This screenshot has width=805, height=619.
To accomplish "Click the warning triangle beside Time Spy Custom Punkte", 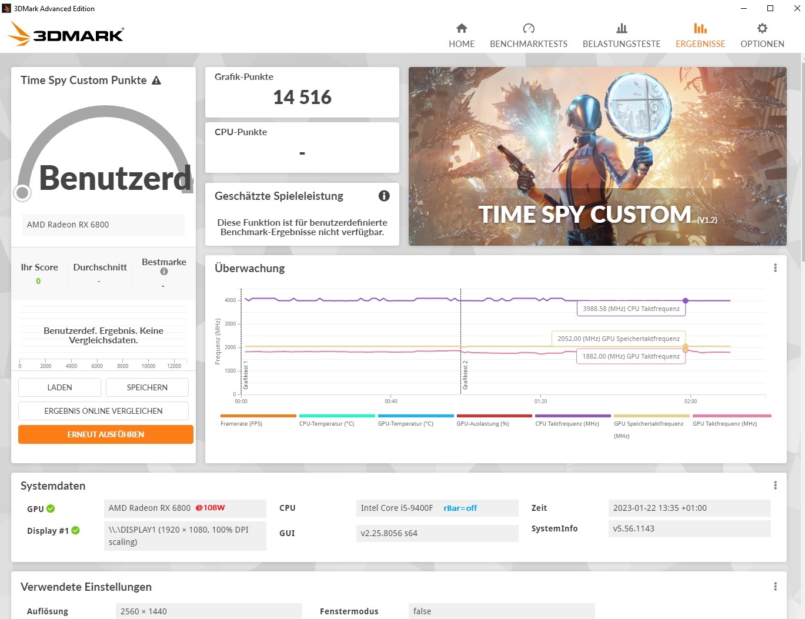I will (156, 81).
